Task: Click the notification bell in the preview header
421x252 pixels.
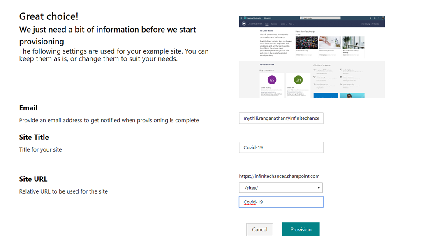Action: click(x=370, y=18)
